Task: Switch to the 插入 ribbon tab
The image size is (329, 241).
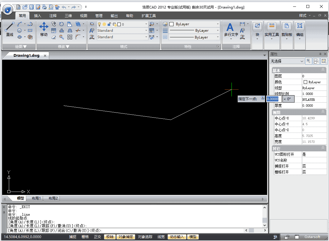Action: (37, 16)
